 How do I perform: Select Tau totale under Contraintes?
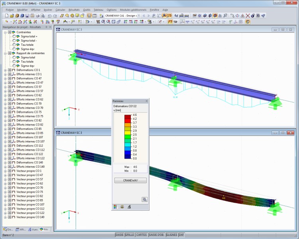[x=14, y=45]
